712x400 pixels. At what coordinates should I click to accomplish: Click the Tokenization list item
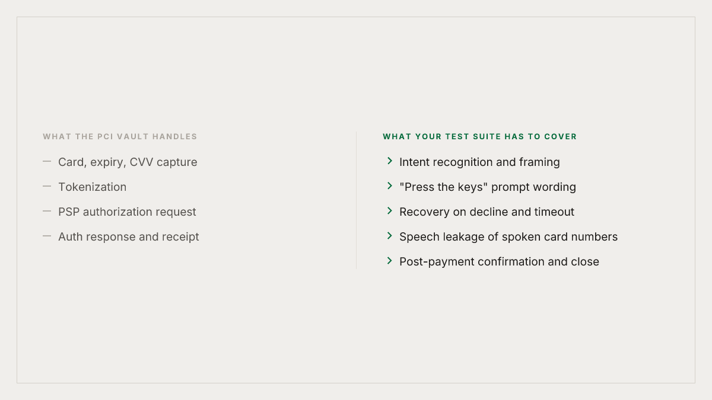coord(92,187)
